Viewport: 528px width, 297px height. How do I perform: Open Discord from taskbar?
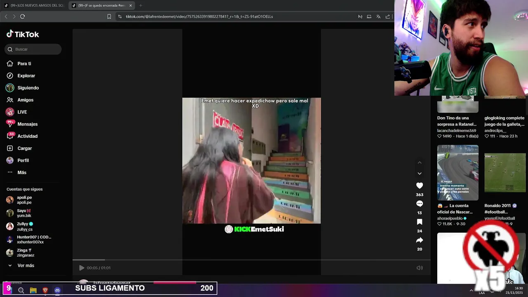[x=57, y=290]
